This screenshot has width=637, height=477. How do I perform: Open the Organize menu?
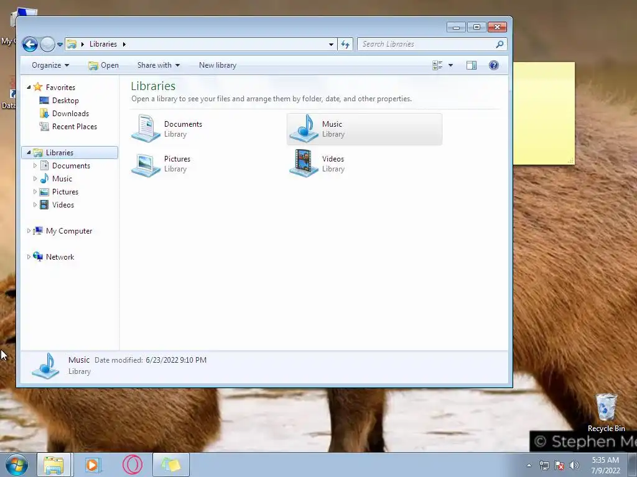50,65
